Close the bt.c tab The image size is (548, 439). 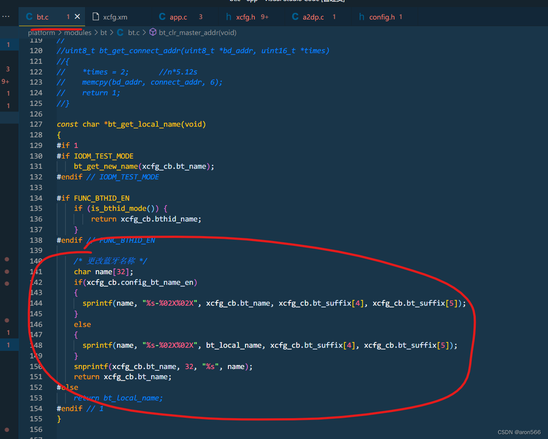[x=77, y=17]
